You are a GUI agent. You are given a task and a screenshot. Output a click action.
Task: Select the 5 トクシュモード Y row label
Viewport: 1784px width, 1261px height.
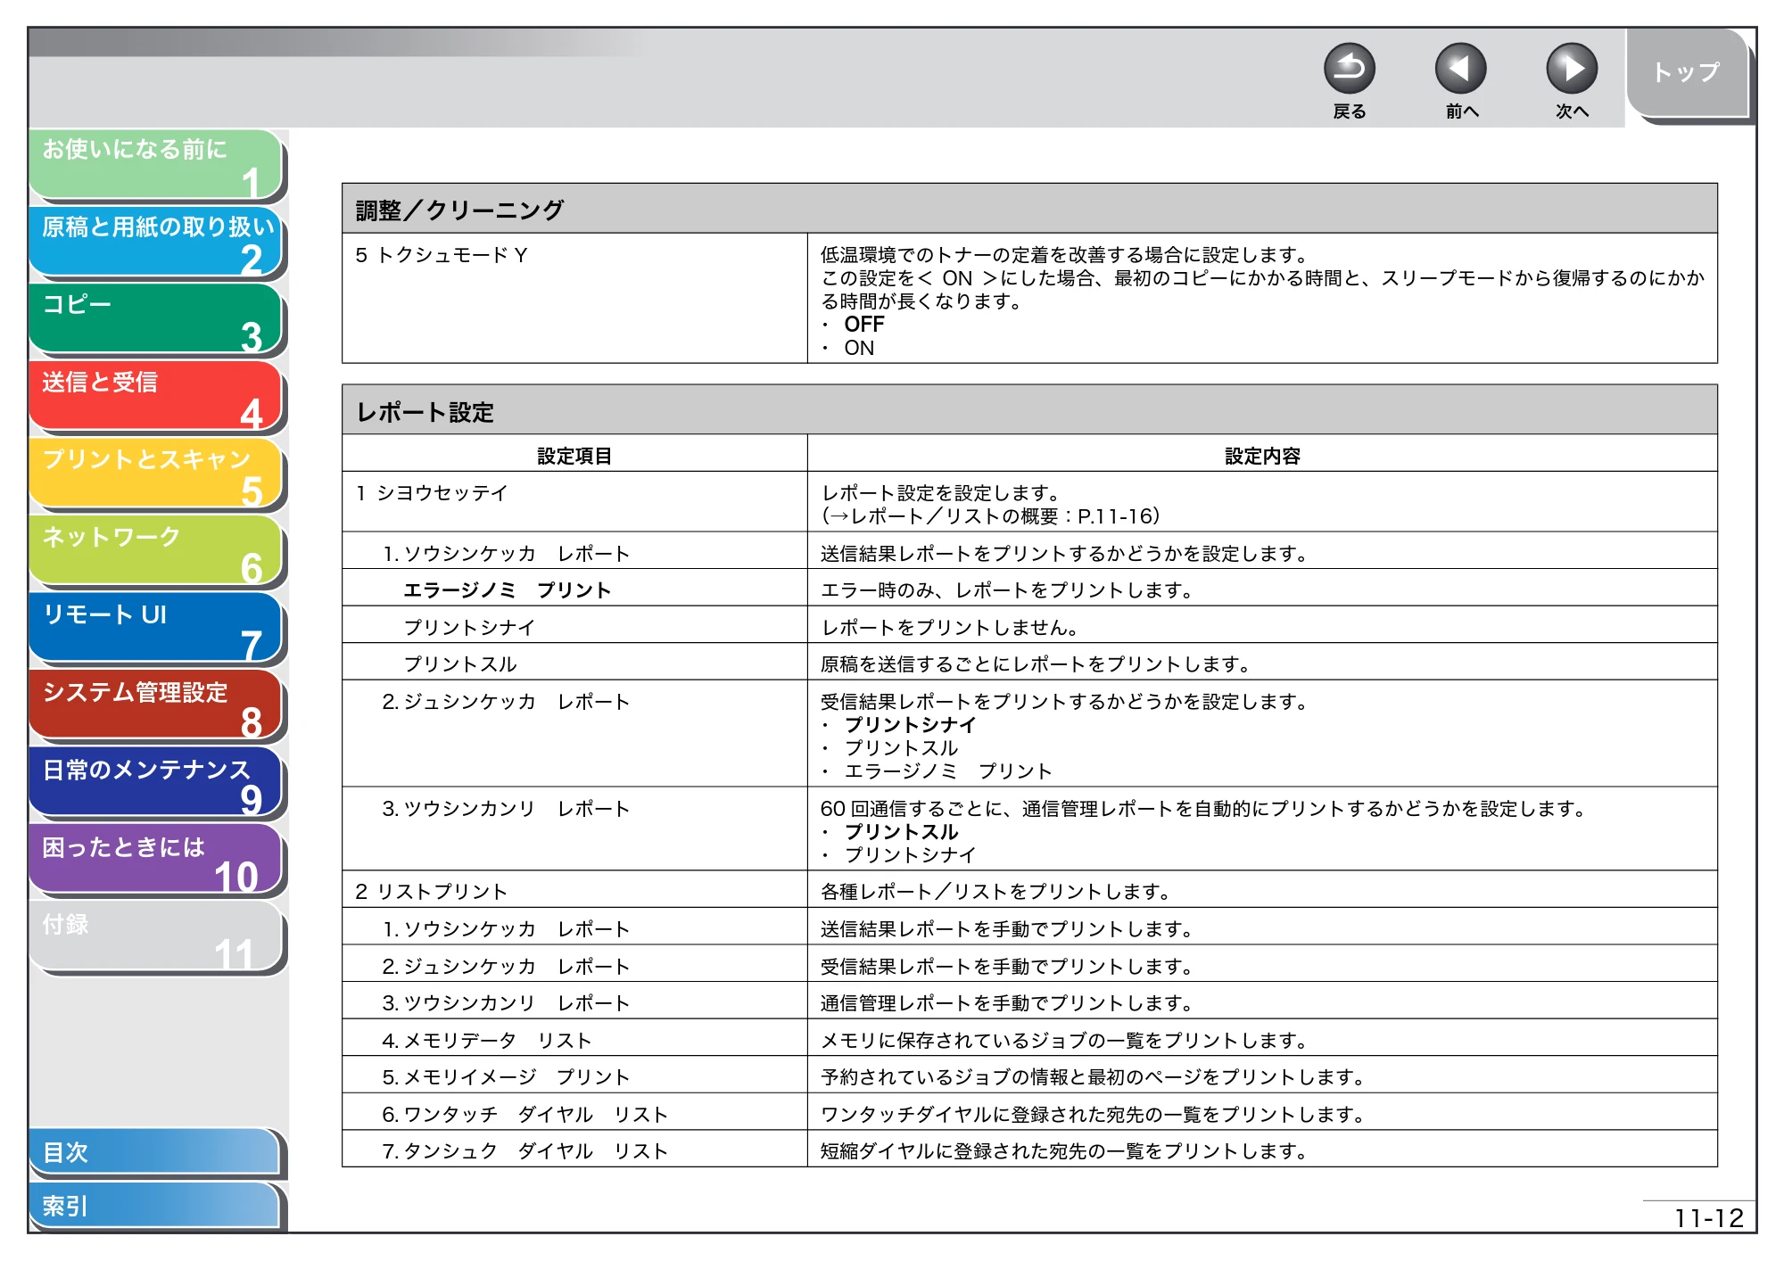442,255
